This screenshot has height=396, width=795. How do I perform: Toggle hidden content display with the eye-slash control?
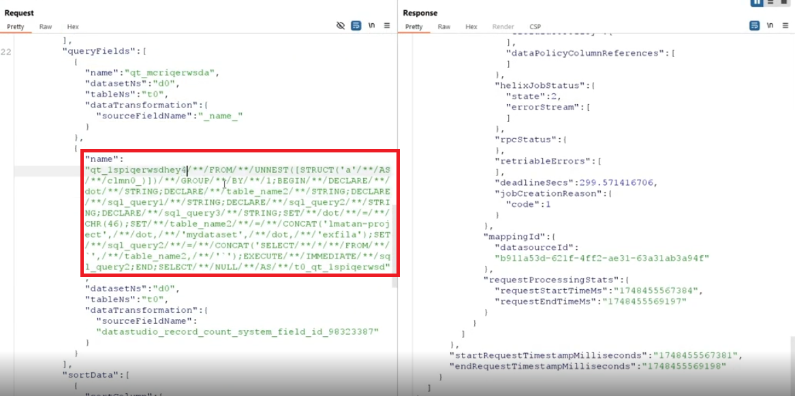(x=341, y=25)
